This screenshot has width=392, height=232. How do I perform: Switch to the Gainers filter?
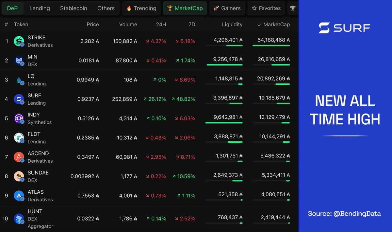pos(227,8)
